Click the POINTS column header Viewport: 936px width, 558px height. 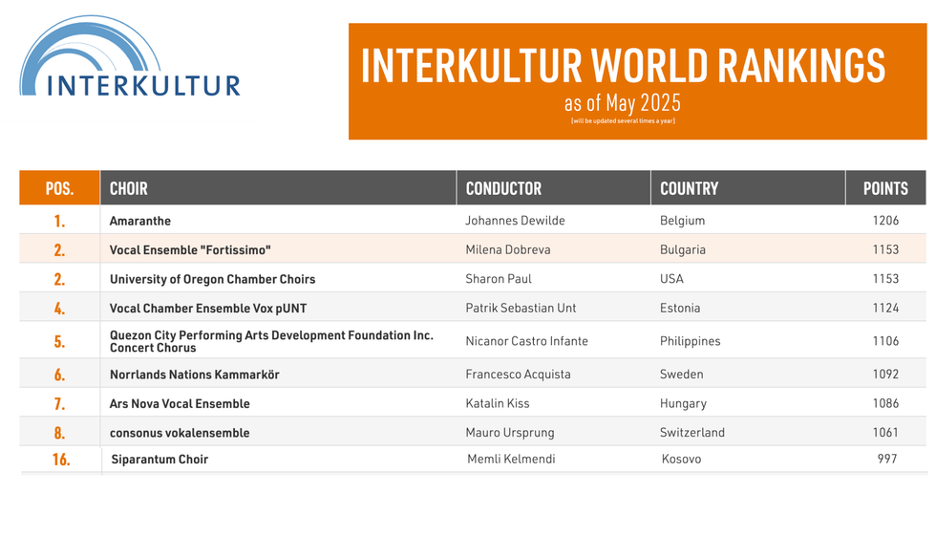[885, 188]
